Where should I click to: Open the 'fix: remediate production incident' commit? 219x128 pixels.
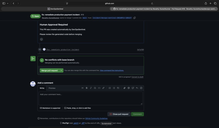63,50
